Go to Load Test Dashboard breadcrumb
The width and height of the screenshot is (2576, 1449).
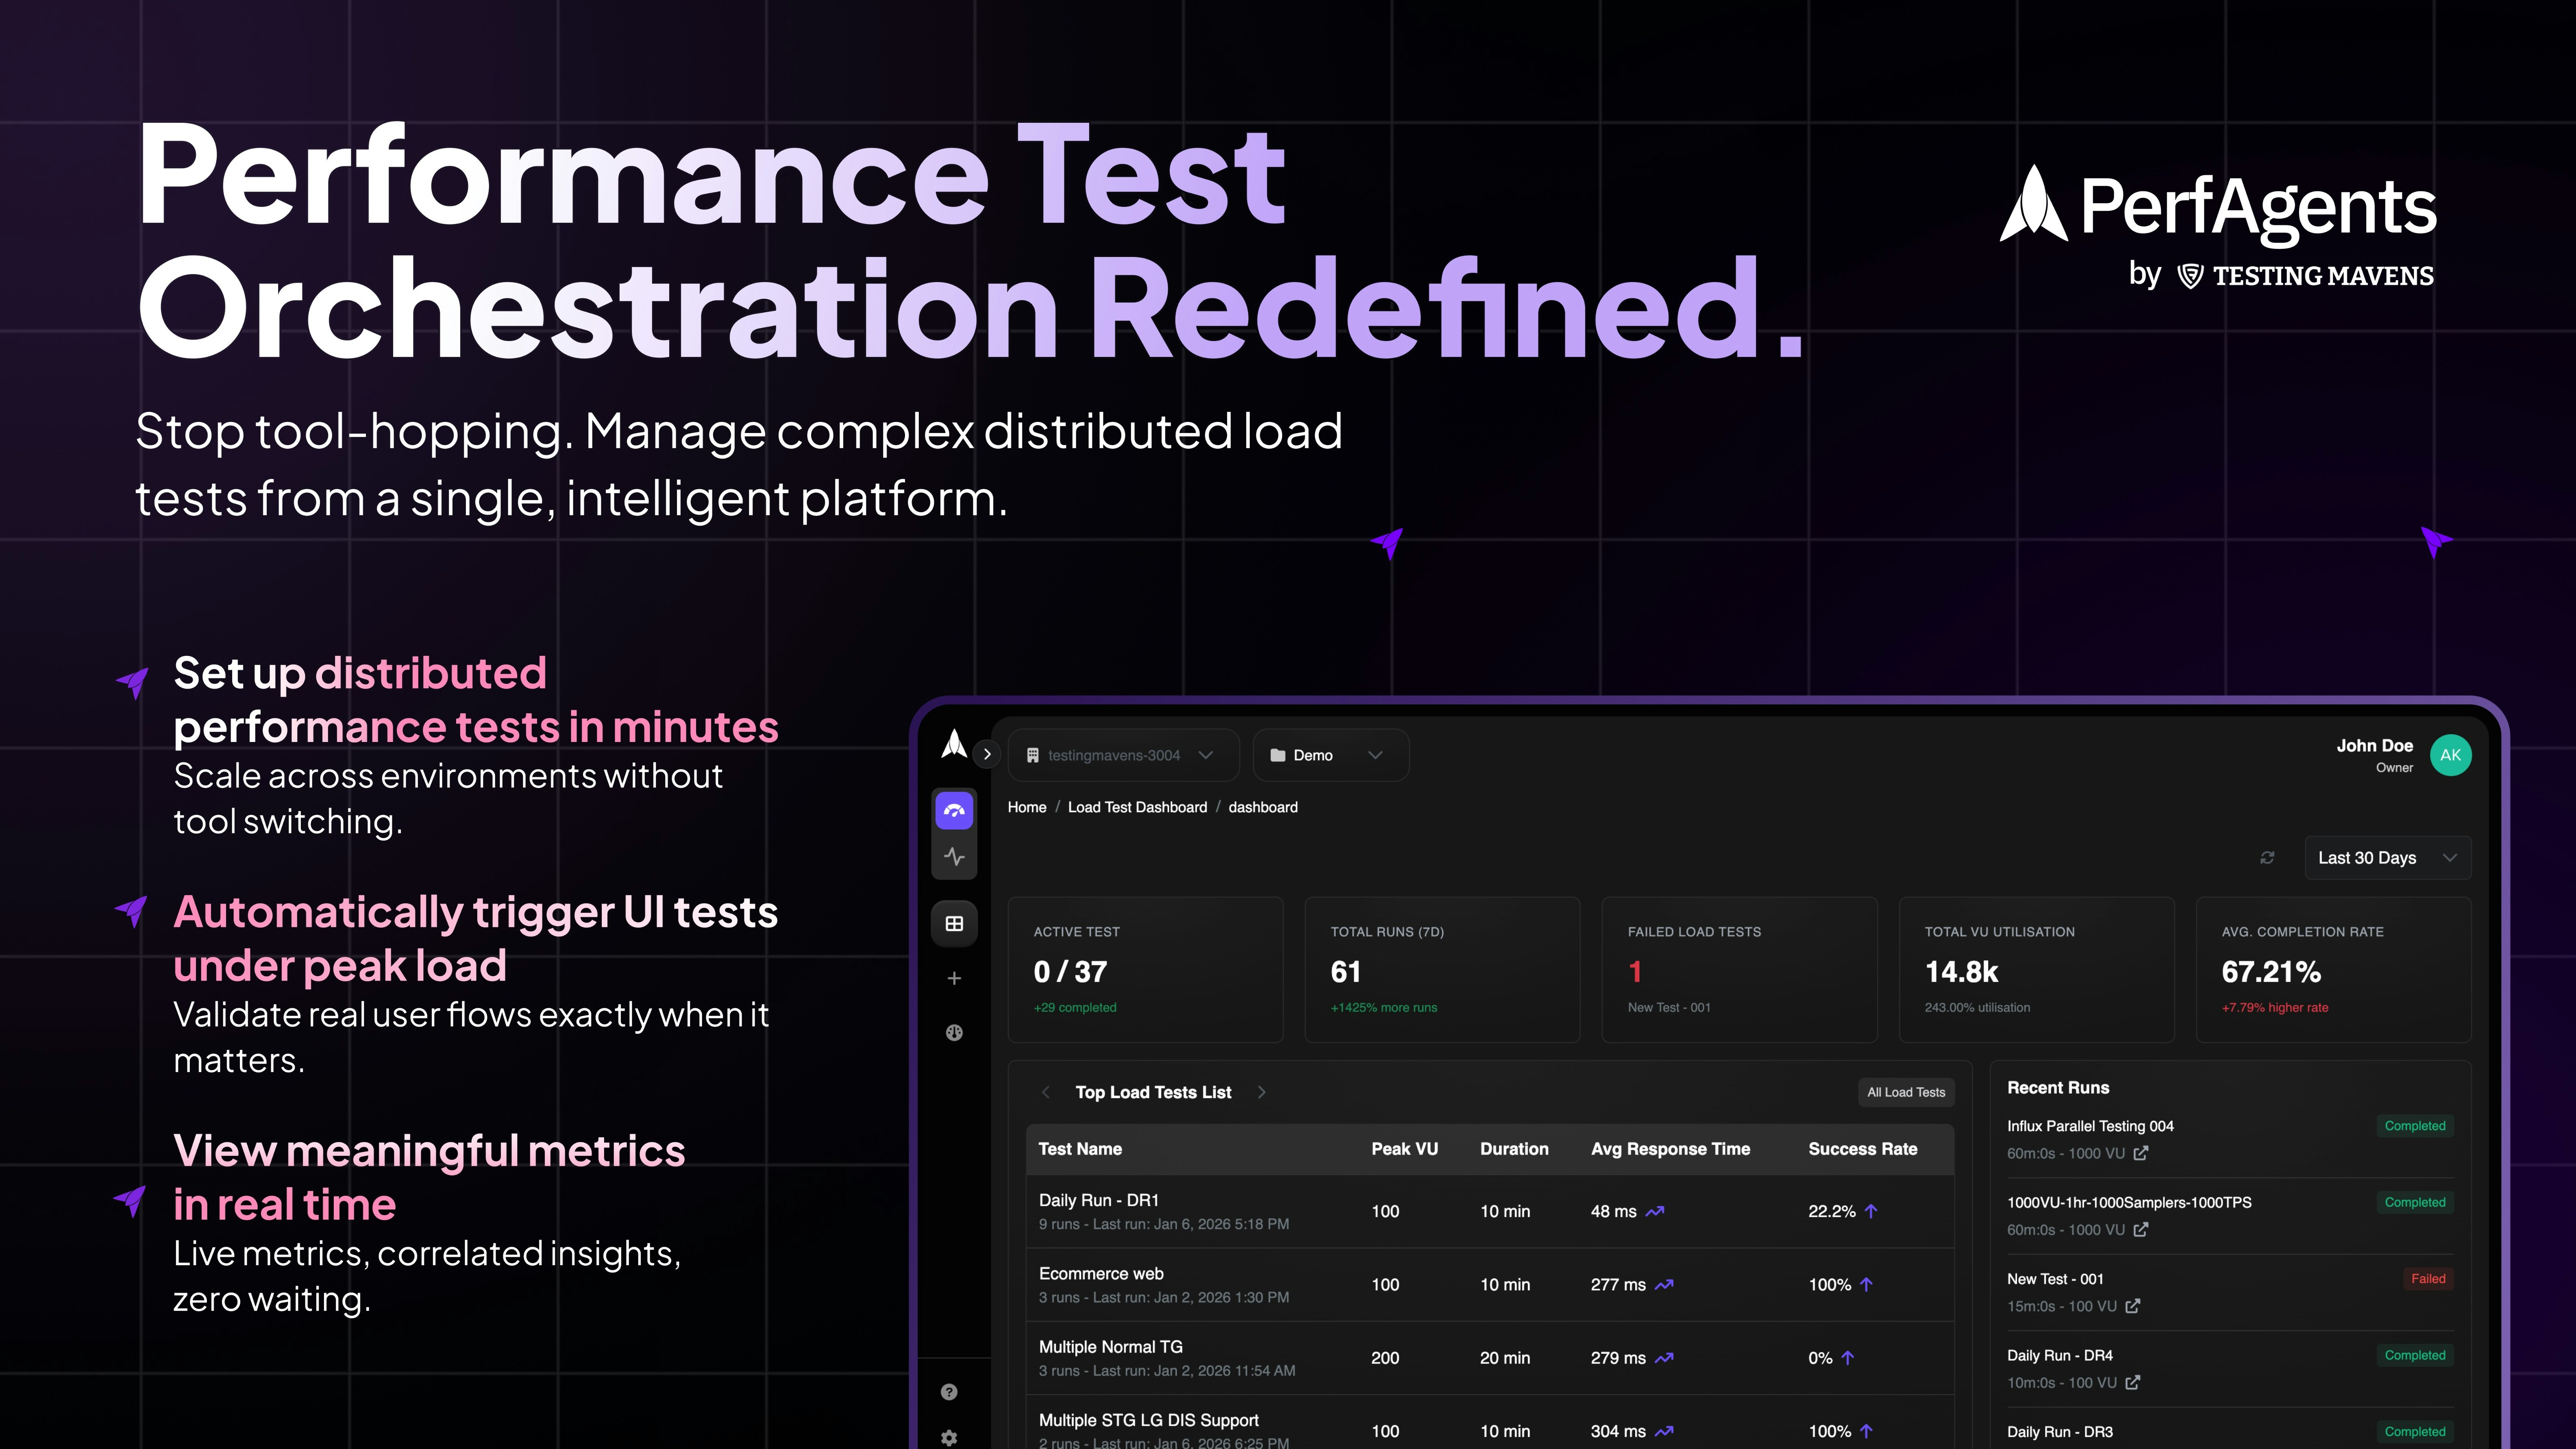point(1137,807)
